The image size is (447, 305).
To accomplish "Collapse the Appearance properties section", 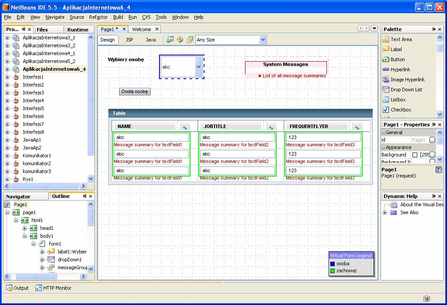I will coord(384,147).
